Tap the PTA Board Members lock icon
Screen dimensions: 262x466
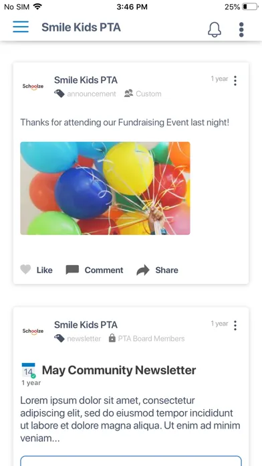[x=112, y=338]
